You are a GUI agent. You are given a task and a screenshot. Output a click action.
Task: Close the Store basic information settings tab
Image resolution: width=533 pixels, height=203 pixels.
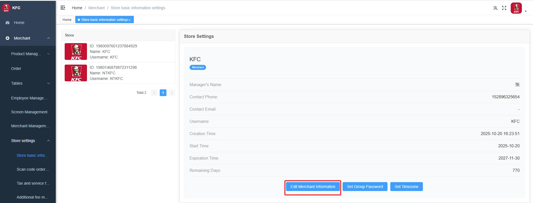130,20
